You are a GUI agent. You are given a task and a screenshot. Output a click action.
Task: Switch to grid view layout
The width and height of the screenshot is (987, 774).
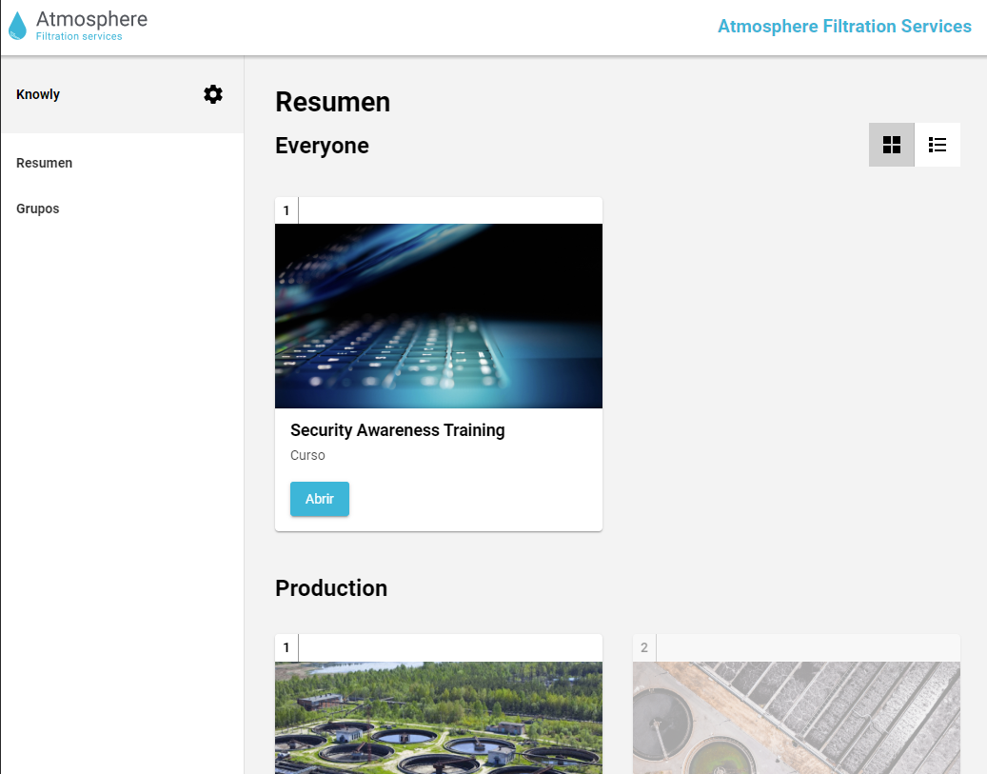891,145
